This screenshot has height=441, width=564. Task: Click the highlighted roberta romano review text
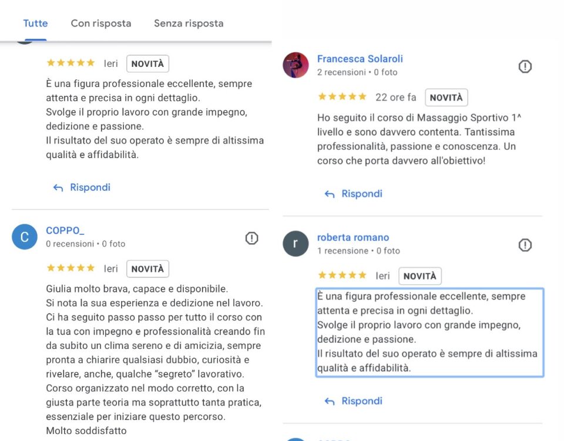[x=429, y=332]
